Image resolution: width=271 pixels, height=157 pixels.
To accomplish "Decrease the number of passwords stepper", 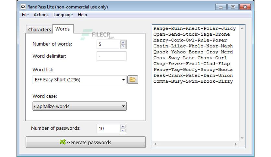I will tap(123, 130).
